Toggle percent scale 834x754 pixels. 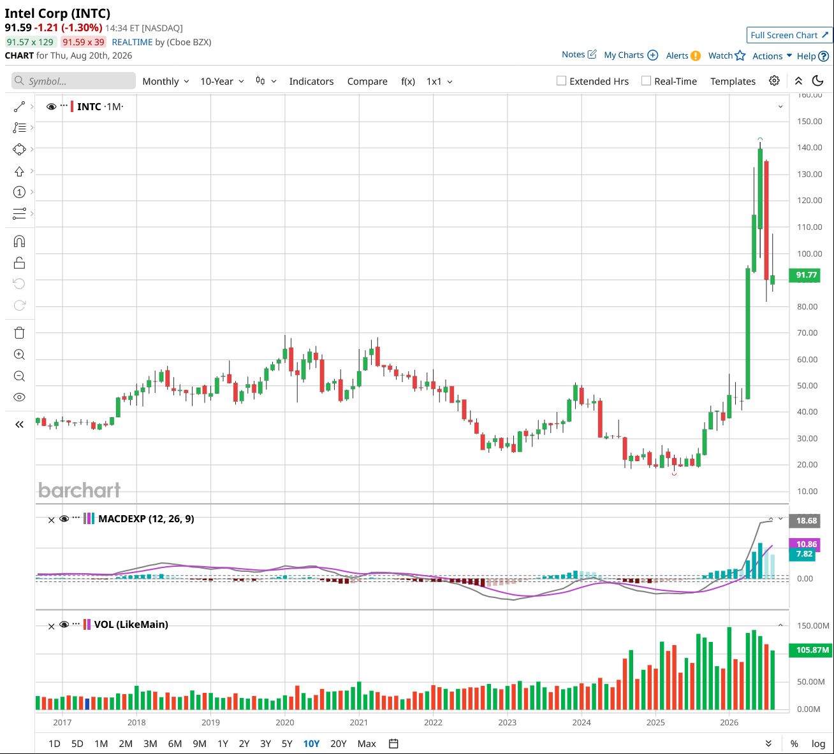tap(794, 743)
